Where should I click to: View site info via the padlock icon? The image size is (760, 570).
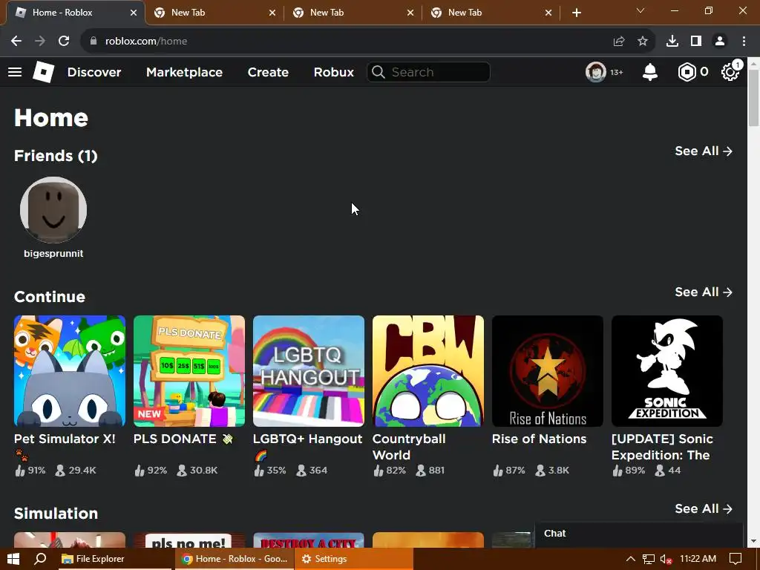(94, 42)
